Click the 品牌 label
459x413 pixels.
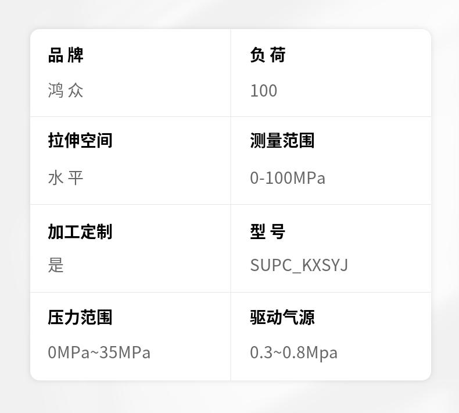point(66,55)
